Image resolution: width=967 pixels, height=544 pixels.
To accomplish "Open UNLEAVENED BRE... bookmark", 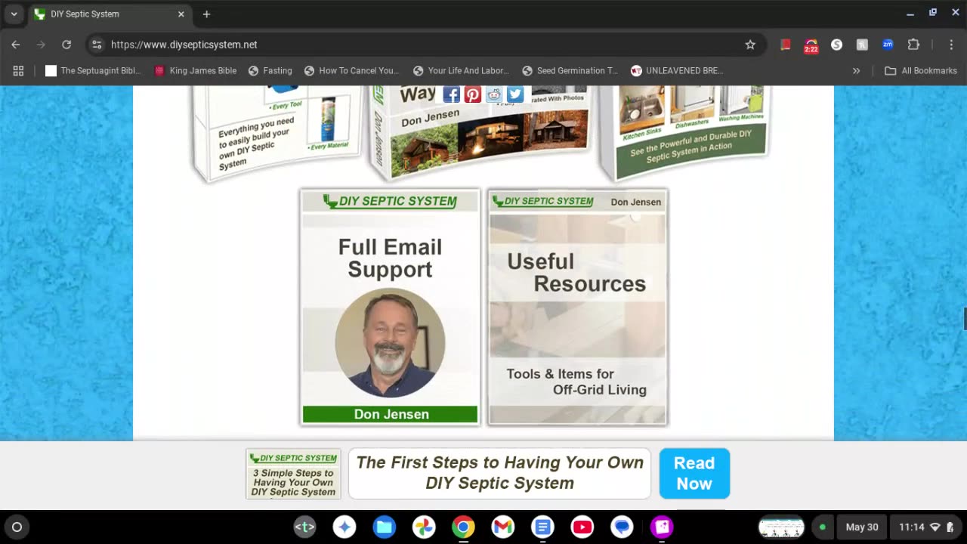I will point(677,70).
